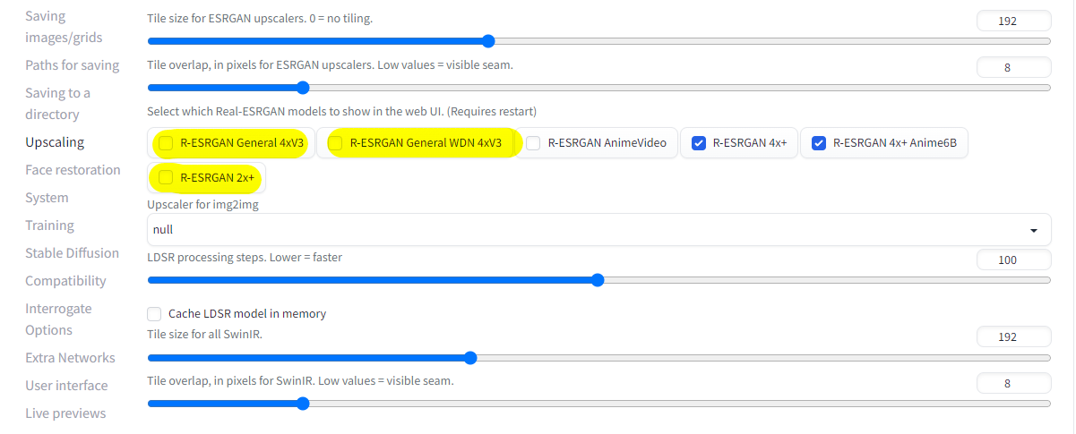The width and height of the screenshot is (1076, 434).
Task: Enable R-ESRGAN General 4xV3 checkbox
Action: 166,143
